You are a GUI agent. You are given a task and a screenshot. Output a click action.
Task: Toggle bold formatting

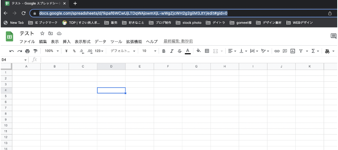(164, 51)
